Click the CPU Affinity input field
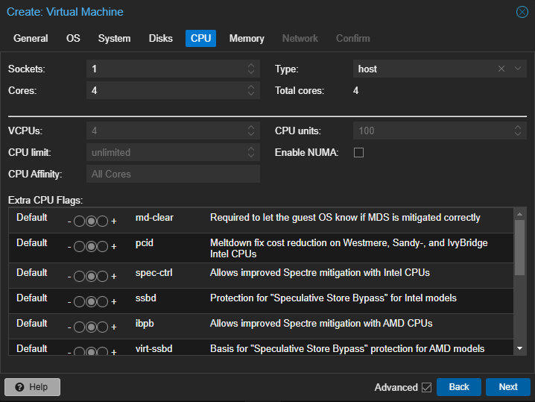 173,174
